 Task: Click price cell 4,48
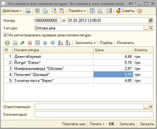[x=113, y=57]
